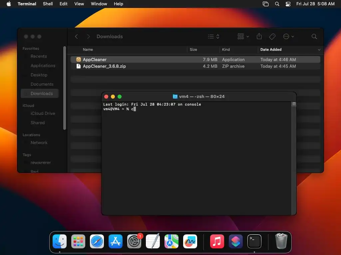Viewport: 341px width, 255px height.
Task: Select iCloud Drive in Finder sidebar
Action: pyautogui.click(x=40, y=114)
